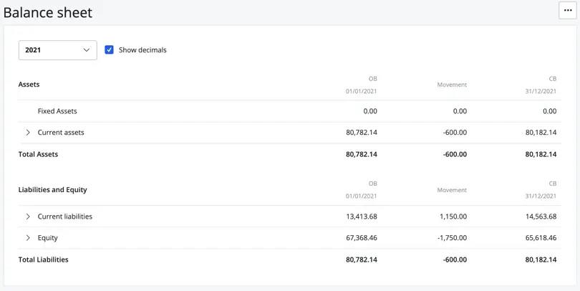Click Fixed Assets movement value 0.00
The height and width of the screenshot is (291, 580).
(460, 111)
